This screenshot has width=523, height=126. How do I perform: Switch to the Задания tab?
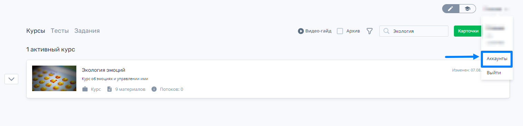pos(87,31)
